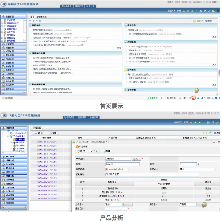
Task: Click the red Sogou input method icon
Action: pyautogui.click(x=194, y=98)
